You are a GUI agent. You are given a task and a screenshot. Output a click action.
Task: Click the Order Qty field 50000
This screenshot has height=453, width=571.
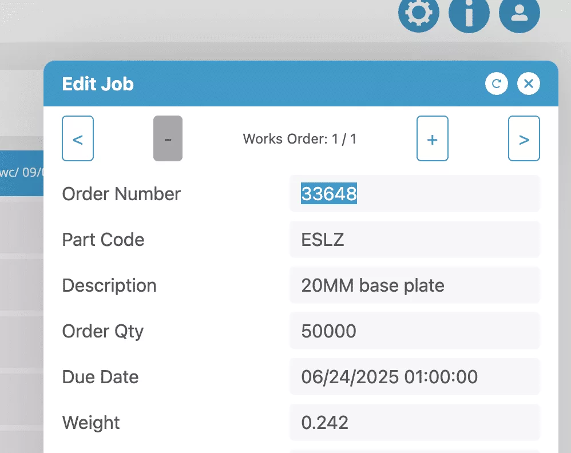414,331
